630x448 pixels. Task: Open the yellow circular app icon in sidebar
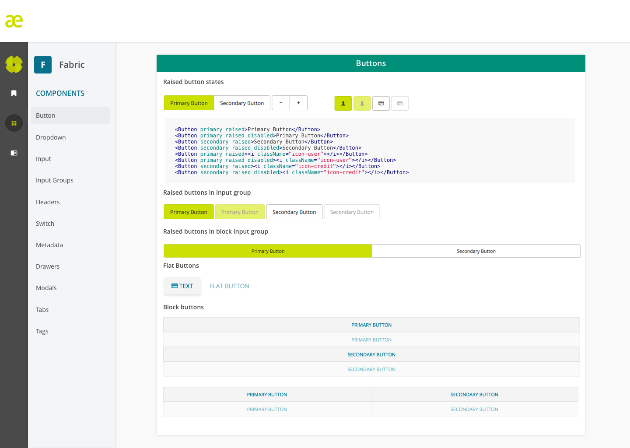tap(14, 64)
